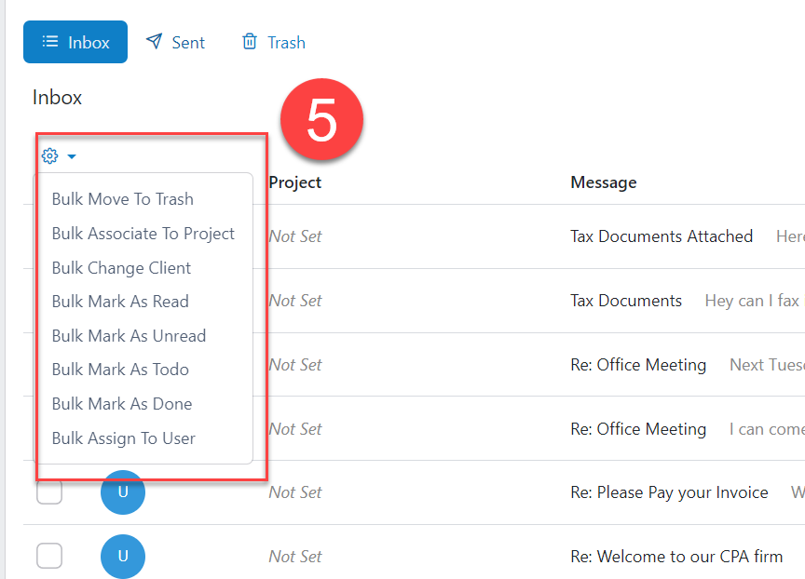Choose Bulk Assign To User

coord(123,438)
